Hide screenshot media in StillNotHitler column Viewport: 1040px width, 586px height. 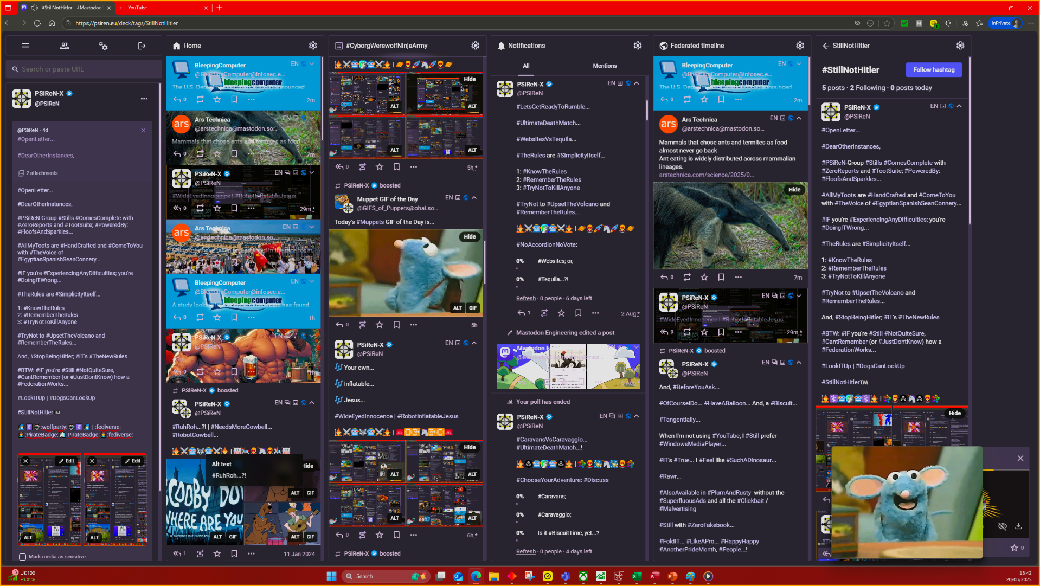point(954,414)
